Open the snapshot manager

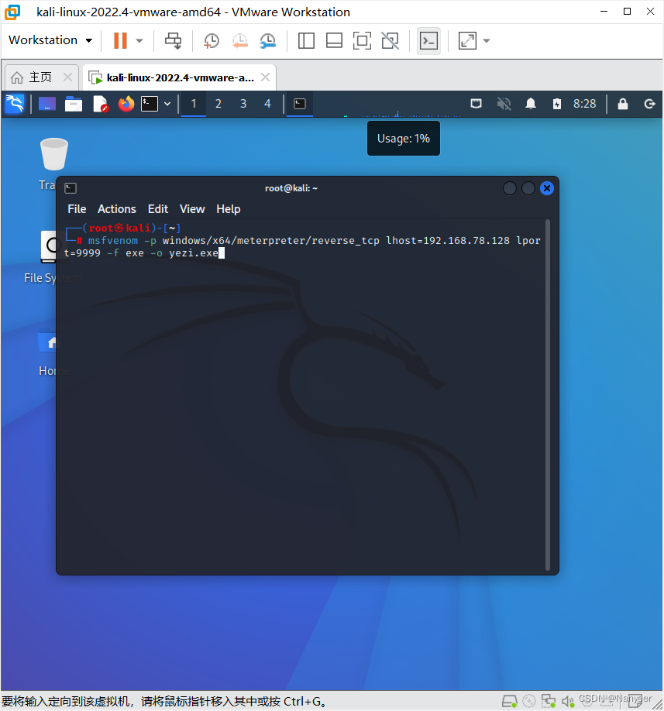click(x=267, y=41)
